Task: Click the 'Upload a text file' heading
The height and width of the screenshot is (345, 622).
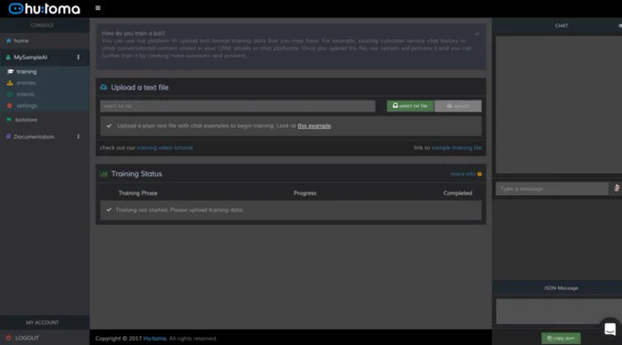Action: tap(140, 88)
